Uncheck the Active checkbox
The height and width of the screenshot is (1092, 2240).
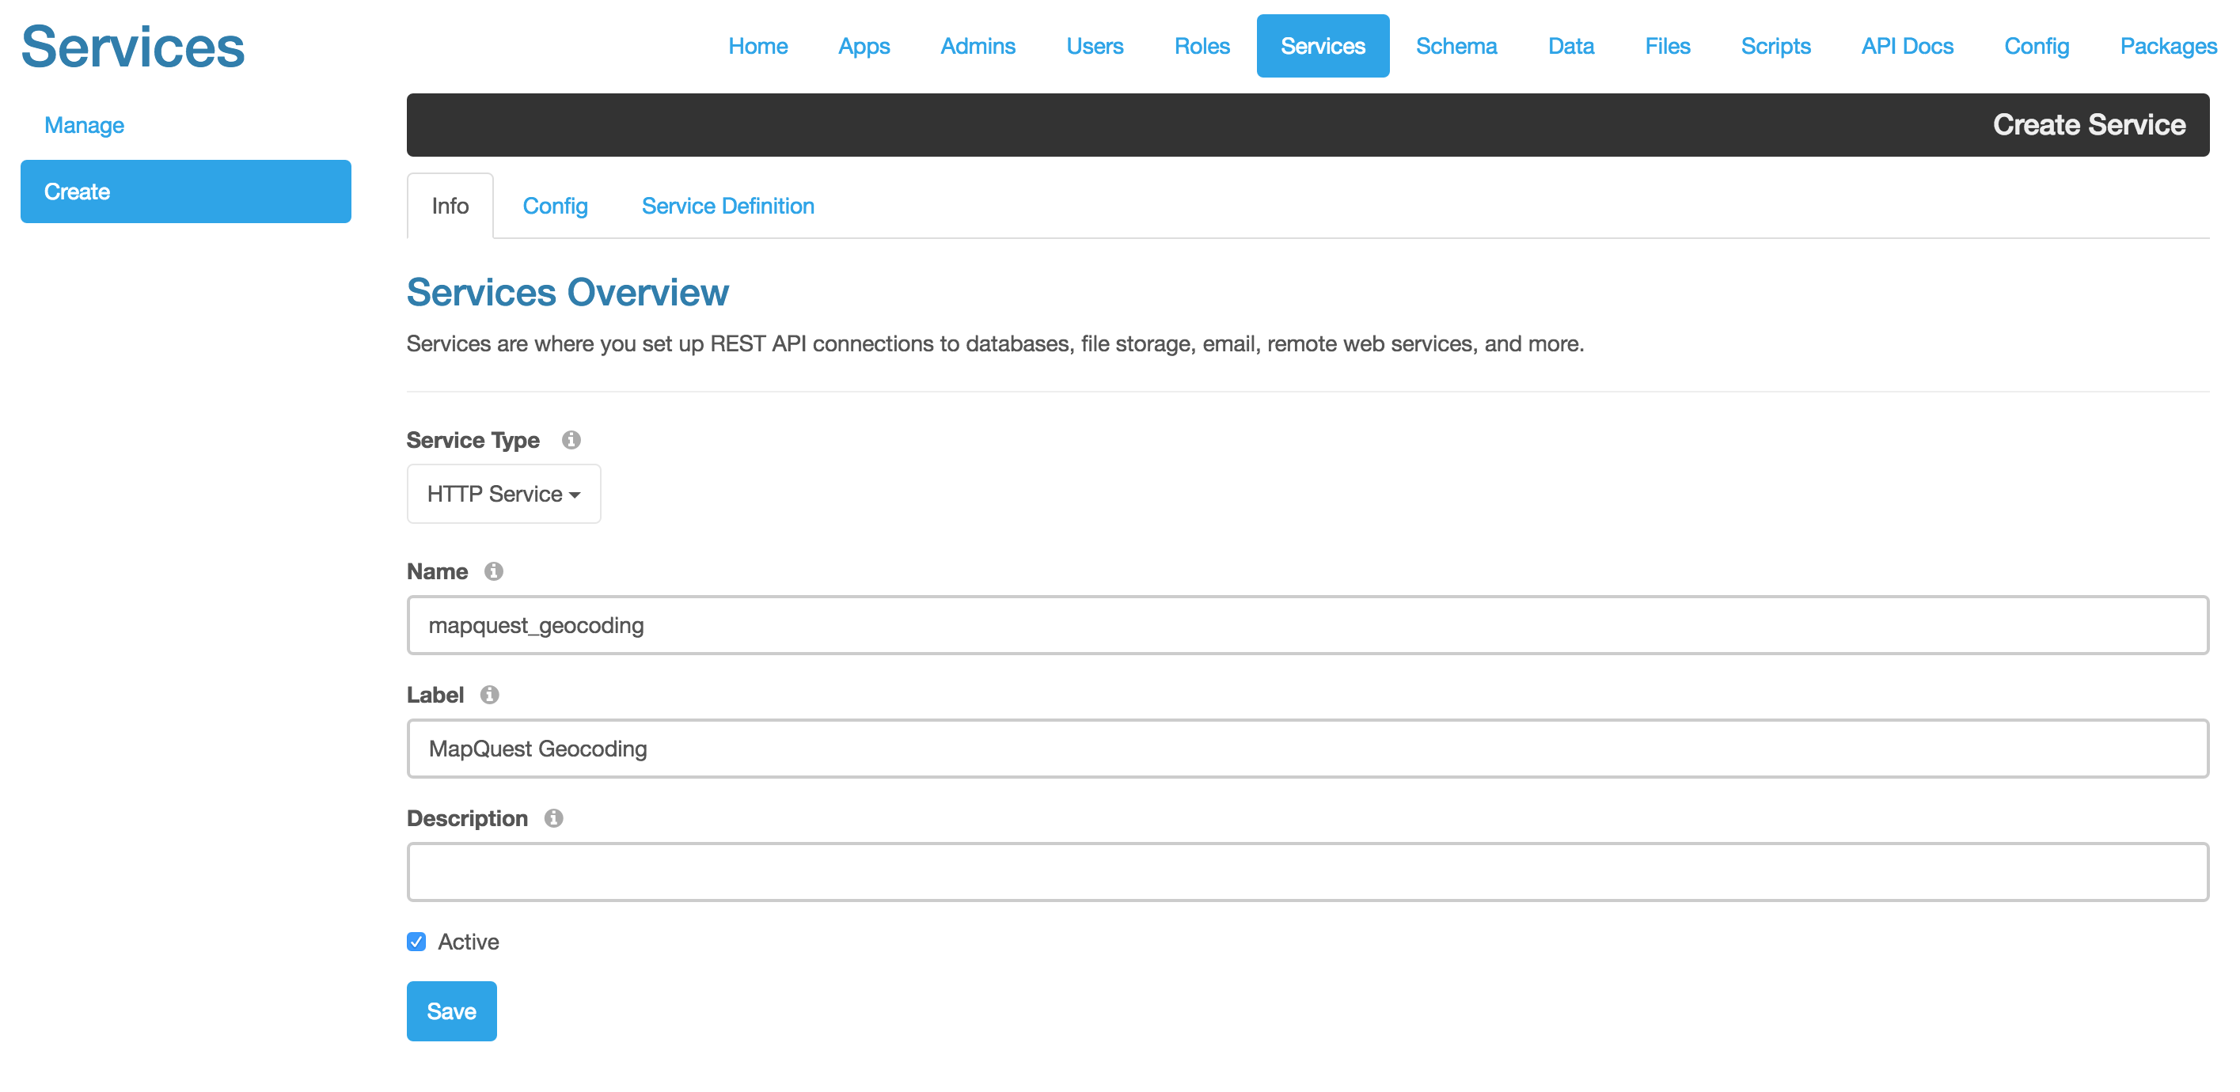click(x=416, y=941)
